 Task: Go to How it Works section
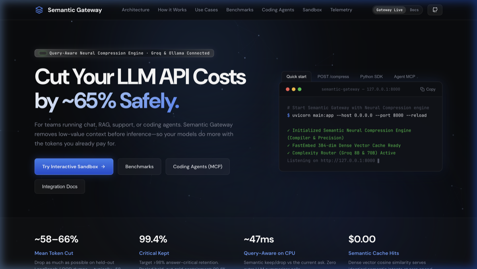pyautogui.click(x=172, y=10)
